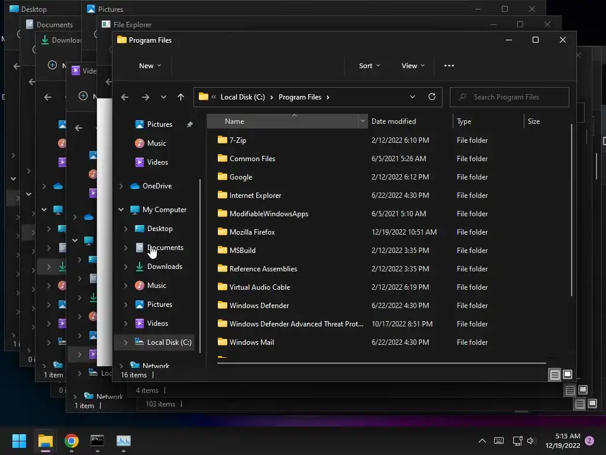Expand the address bar history dropdown
Screen dimensions: 606x455
(412, 97)
